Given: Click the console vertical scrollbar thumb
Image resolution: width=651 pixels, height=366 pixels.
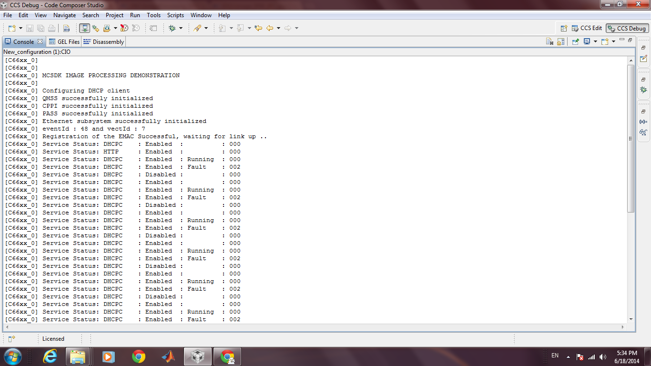Looking at the screenshot, I should coord(631,138).
